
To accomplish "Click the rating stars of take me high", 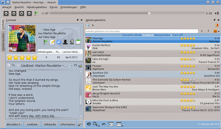I will point(188,59).
